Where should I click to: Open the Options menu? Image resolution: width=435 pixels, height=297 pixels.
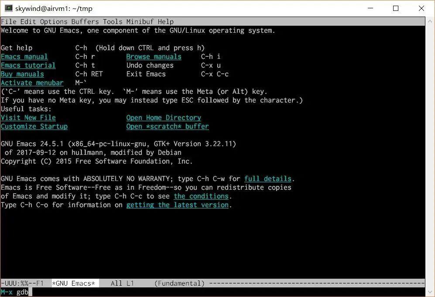pos(54,22)
